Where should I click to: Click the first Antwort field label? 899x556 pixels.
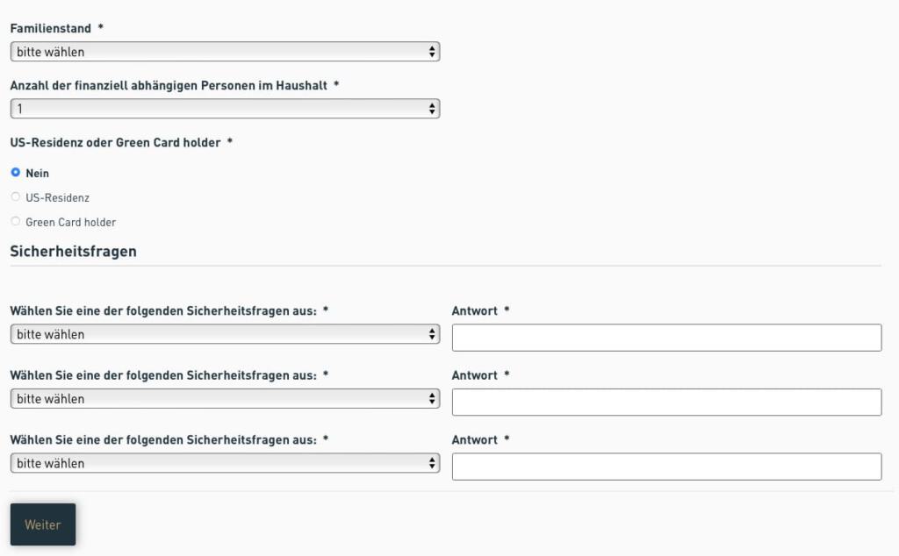point(475,310)
